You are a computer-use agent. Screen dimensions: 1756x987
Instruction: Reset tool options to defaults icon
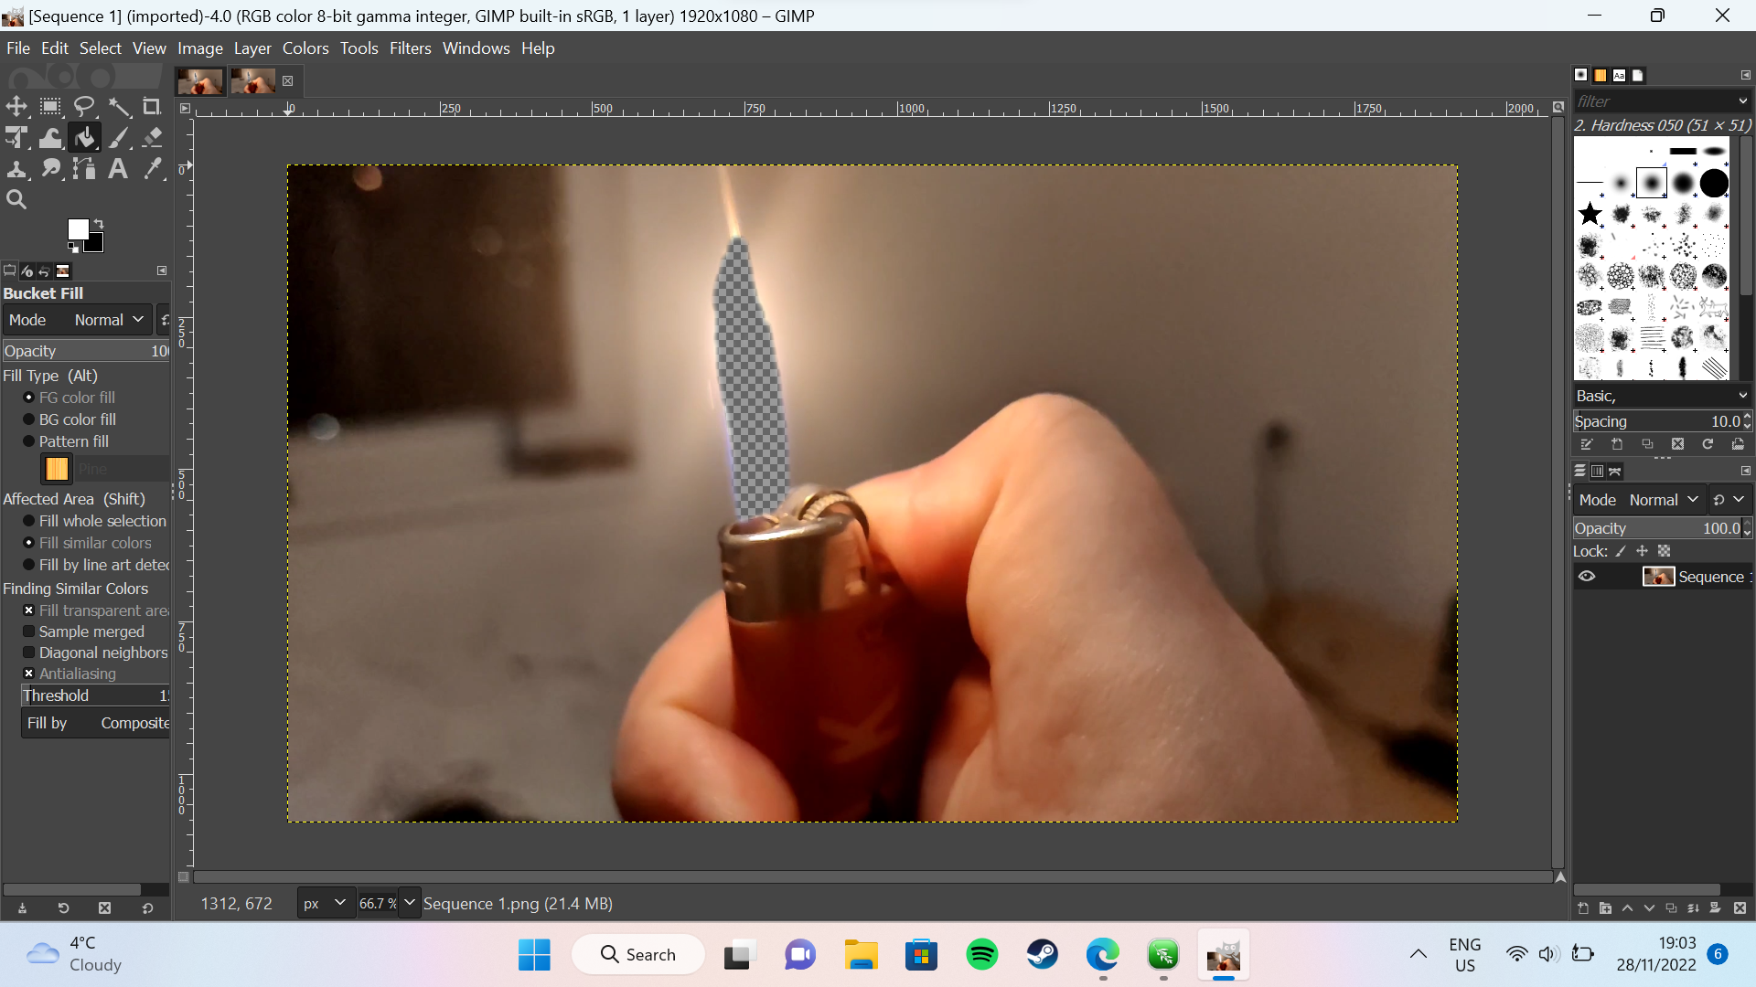point(147,908)
